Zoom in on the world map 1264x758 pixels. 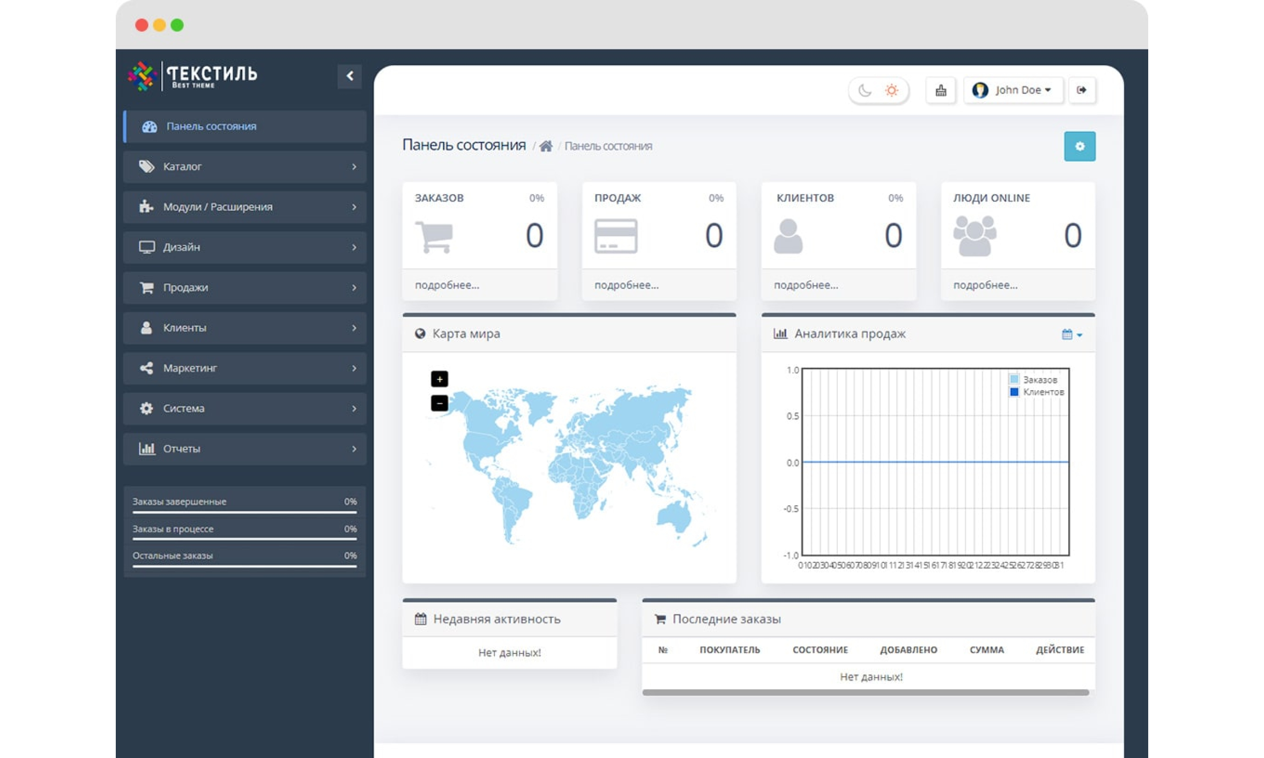(439, 379)
